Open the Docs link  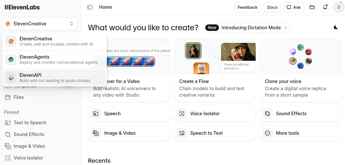pos(272,7)
